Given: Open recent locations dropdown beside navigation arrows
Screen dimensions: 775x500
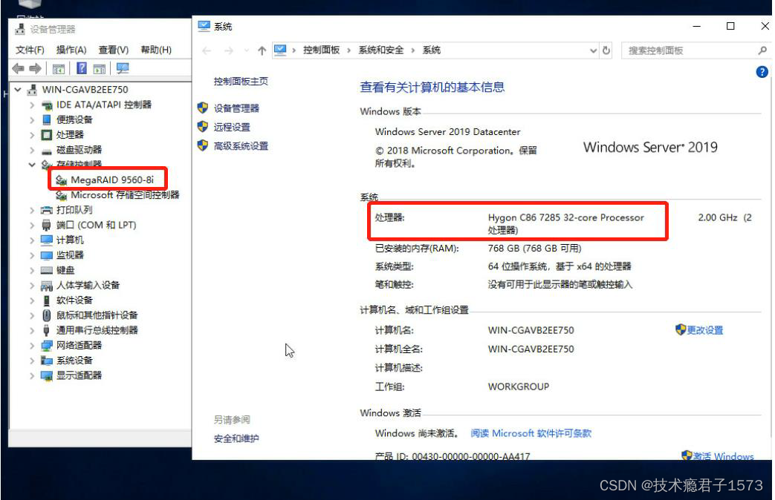Looking at the screenshot, I should [246, 50].
